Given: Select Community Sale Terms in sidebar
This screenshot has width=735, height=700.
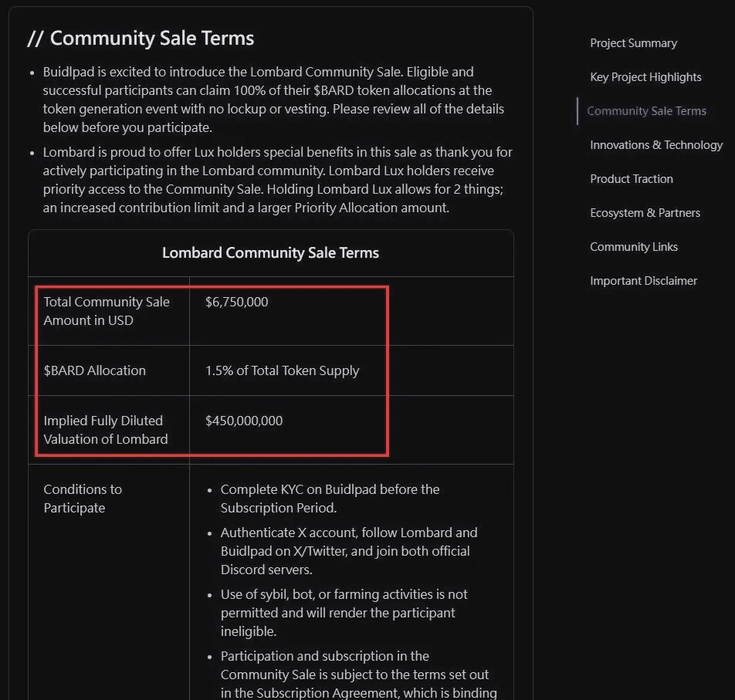Looking at the screenshot, I should click(646, 111).
